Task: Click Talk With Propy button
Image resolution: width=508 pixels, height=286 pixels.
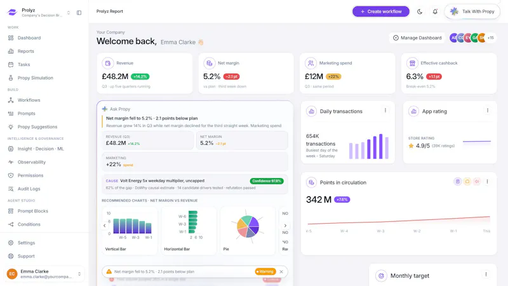Action: click(x=472, y=11)
